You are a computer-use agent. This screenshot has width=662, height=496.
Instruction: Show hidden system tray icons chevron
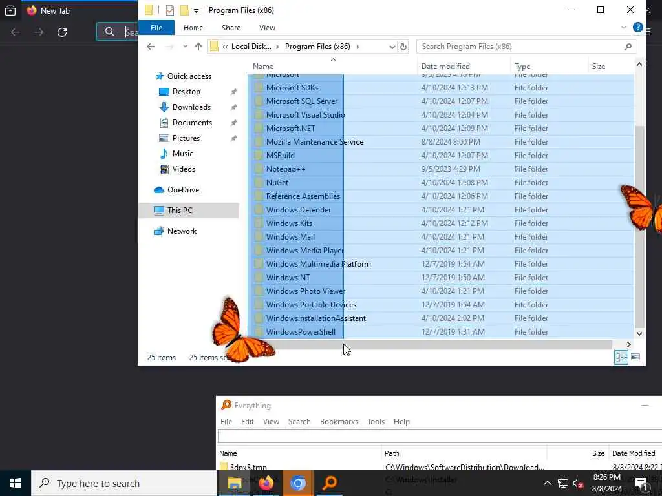[547, 483]
